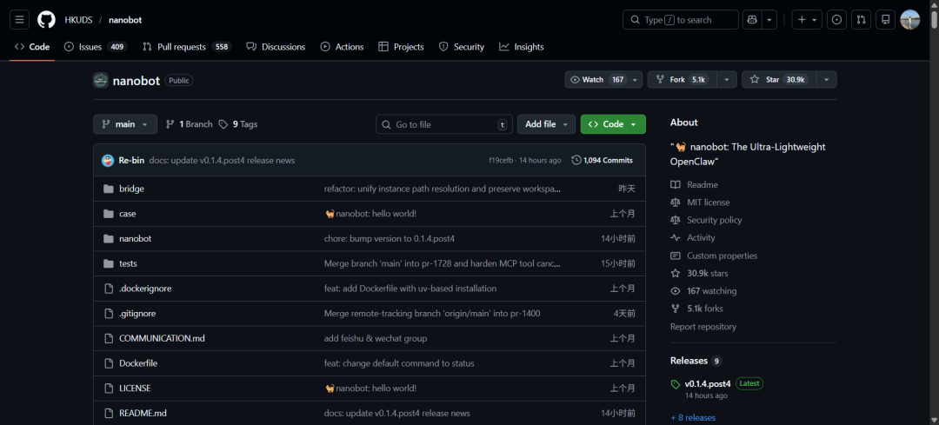Open the issues icon in header
This screenshot has height=425, width=939.
pos(836,20)
